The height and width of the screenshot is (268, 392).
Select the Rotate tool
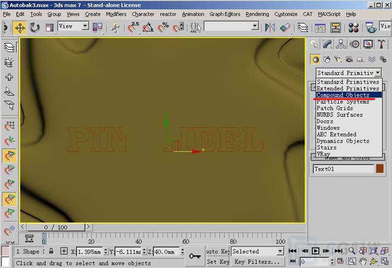click(35, 27)
